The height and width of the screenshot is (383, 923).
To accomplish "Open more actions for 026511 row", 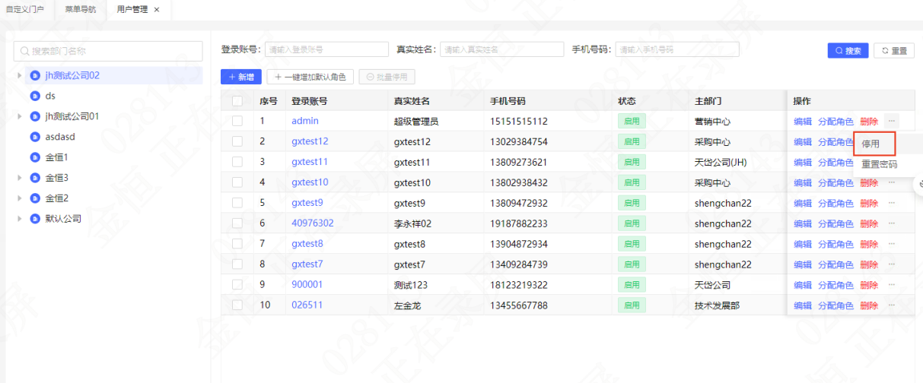I will tap(892, 305).
